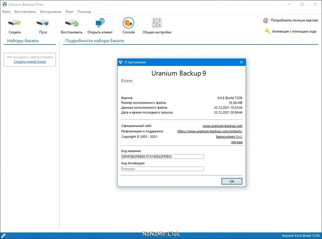The width and height of the screenshot is (322, 239).
Task: Click the Авторы link
Action: coord(237,142)
